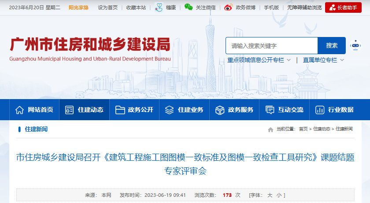Open the robot assistant icon beside search
Image resolution: width=370 pixels, height=203 pixels.
click(x=355, y=46)
